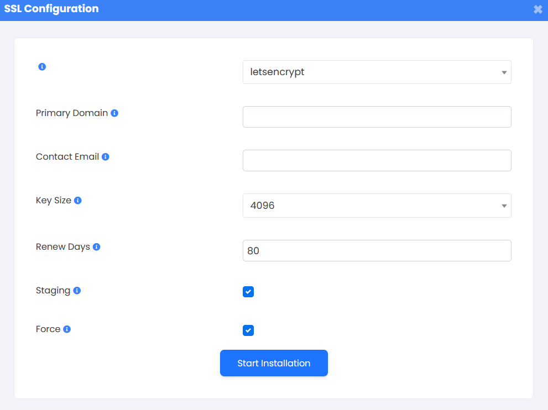Click the info icon above Primary Domain
The image size is (548, 410).
click(x=42, y=67)
